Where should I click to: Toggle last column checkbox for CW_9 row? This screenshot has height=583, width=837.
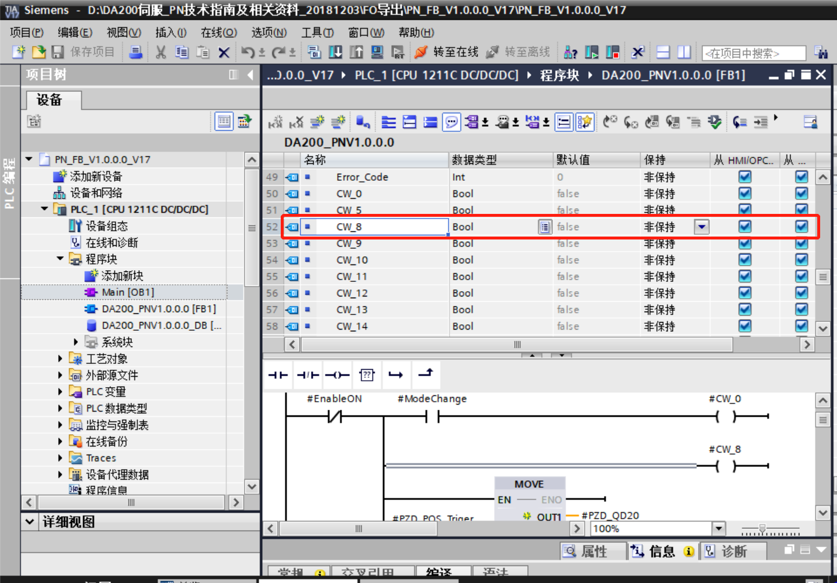pyautogui.click(x=802, y=243)
